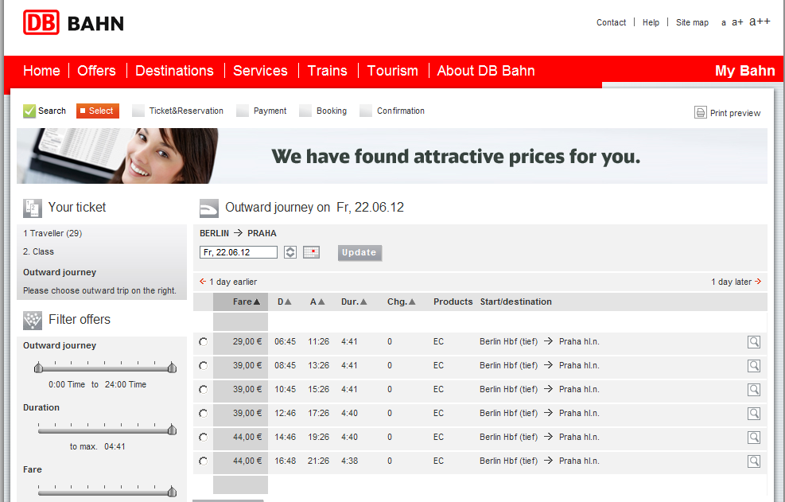This screenshot has width=785, height=502.
Task: View details of the 06:45 train
Action: click(753, 342)
